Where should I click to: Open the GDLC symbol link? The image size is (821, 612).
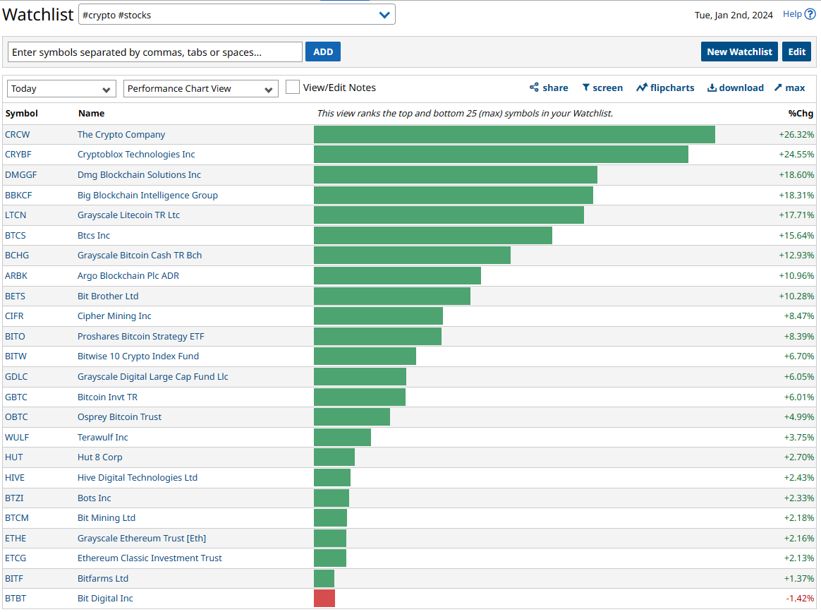coord(16,377)
